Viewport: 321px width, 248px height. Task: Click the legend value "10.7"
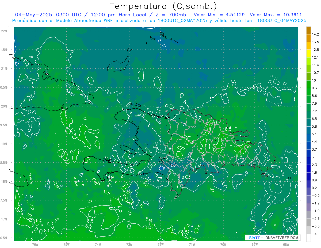[x=315, y=73]
